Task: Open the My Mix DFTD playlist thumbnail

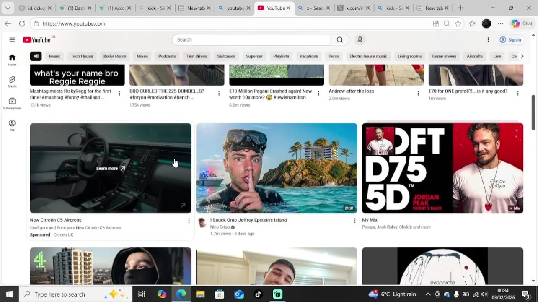Action: click(x=442, y=168)
